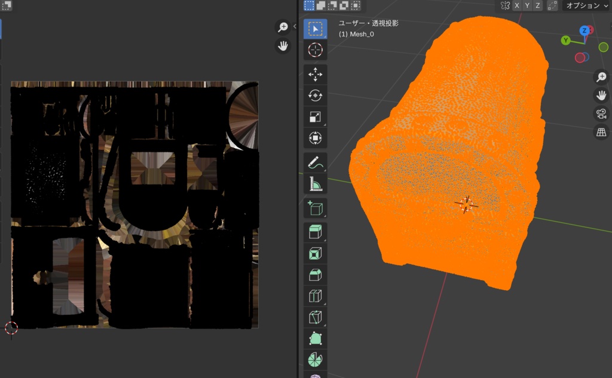Snap view to green Y axis gizmo
Viewport: 612px width, 378px height.
pos(565,40)
